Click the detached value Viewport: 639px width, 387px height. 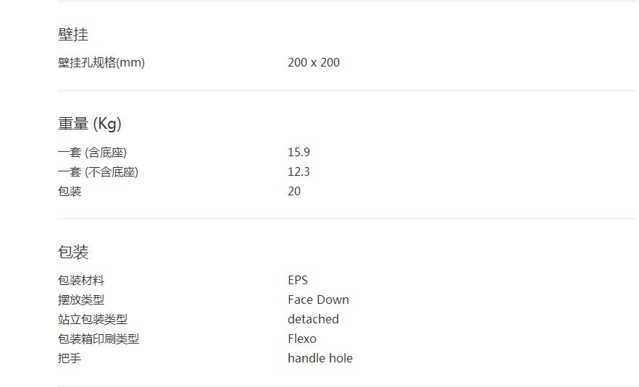click(313, 319)
